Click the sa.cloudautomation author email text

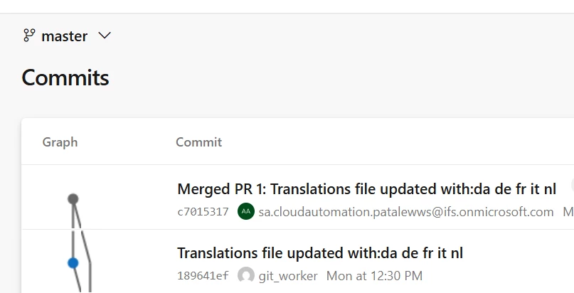click(x=406, y=212)
